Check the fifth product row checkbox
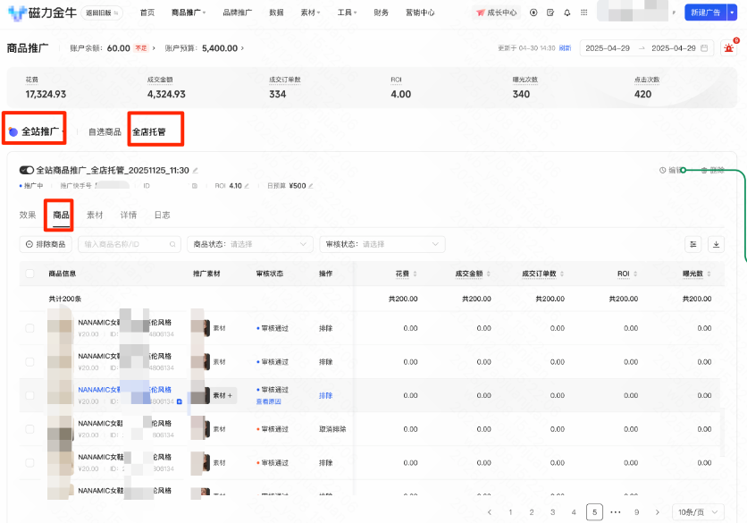The width and height of the screenshot is (747, 523). (x=29, y=462)
